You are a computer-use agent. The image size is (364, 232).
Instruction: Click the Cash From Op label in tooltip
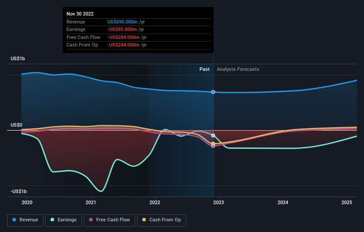tap(82, 45)
